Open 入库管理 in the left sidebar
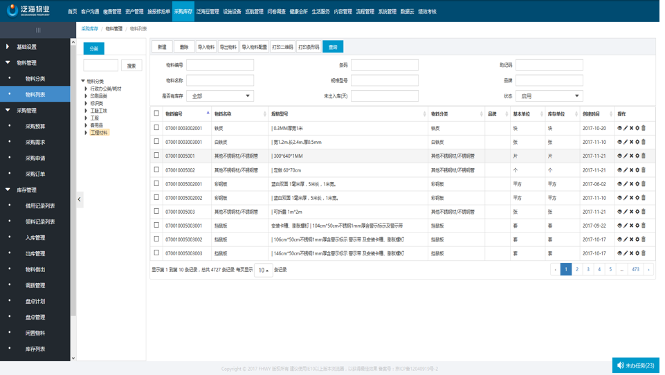Viewport: 665px width, 375px height. (x=35, y=237)
